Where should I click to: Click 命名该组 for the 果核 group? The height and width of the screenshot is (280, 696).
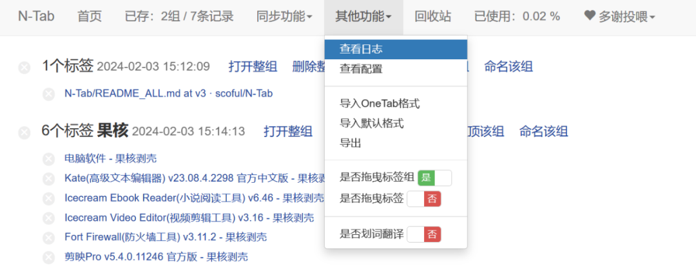coord(544,131)
